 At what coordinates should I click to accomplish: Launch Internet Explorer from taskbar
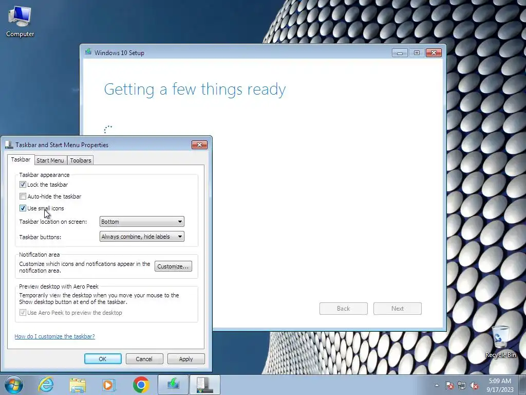click(46, 385)
